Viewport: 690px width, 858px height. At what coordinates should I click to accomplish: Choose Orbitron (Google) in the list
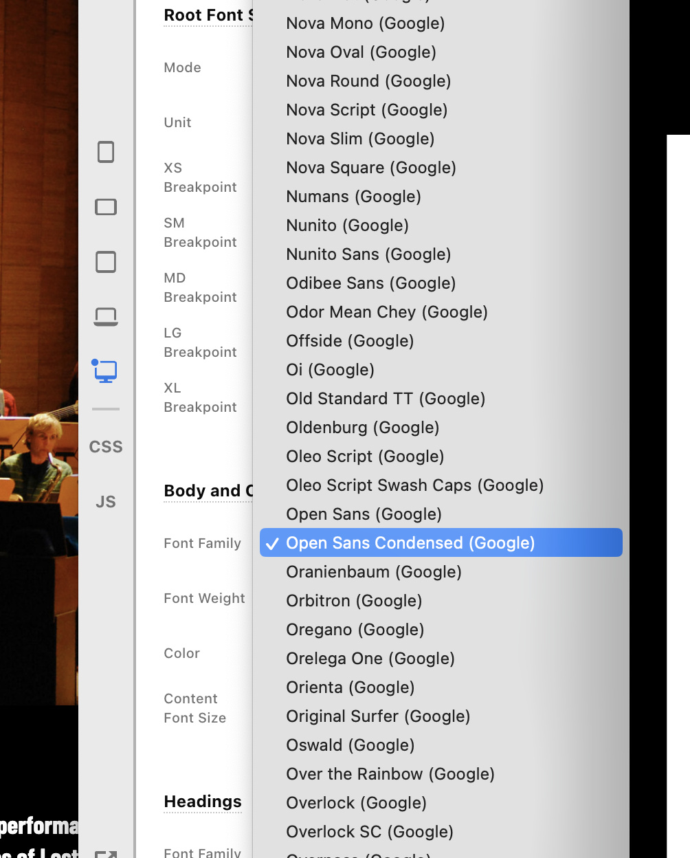(x=354, y=601)
